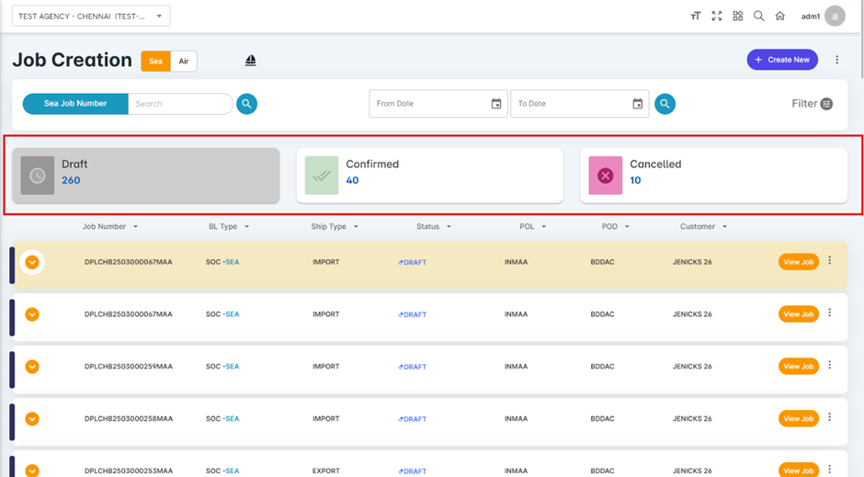Open the From Date calendar picker
Image resolution: width=864 pixels, height=477 pixels.
click(496, 104)
